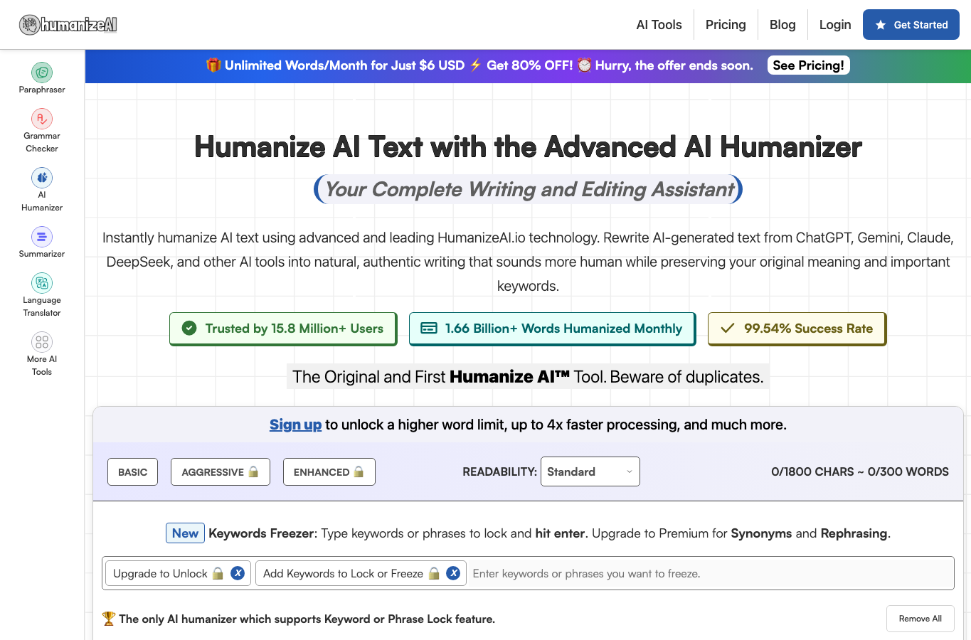Open the Summarizer tool icon

point(42,237)
